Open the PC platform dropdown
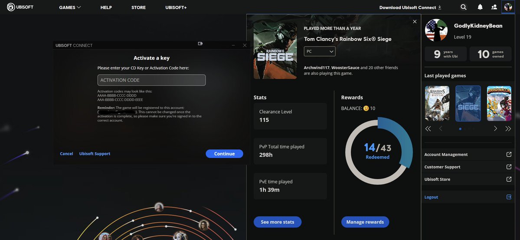The height and width of the screenshot is (240, 520). 320,52
